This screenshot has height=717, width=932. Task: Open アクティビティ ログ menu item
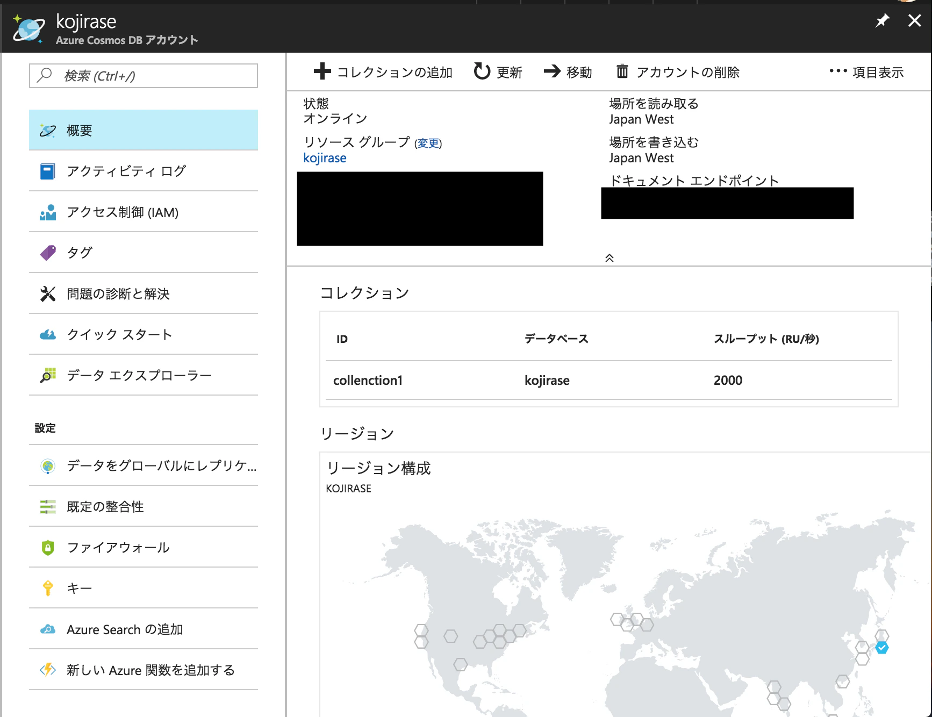click(x=144, y=171)
